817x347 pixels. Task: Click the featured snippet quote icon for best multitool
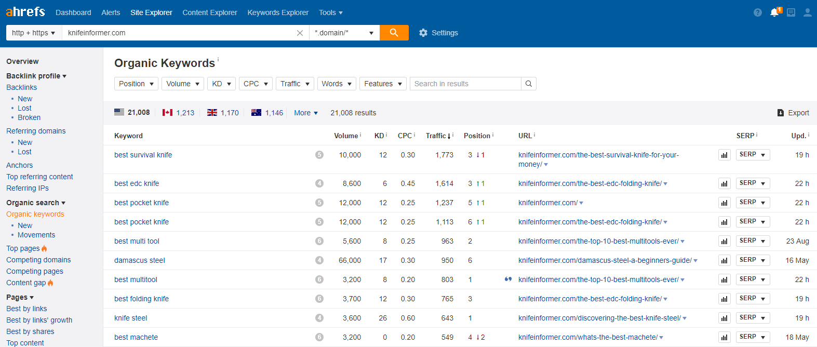508,279
